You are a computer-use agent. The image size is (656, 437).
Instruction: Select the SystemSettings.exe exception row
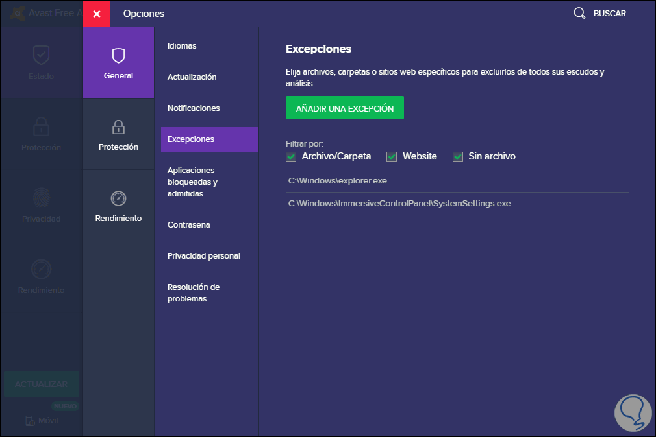pos(399,204)
